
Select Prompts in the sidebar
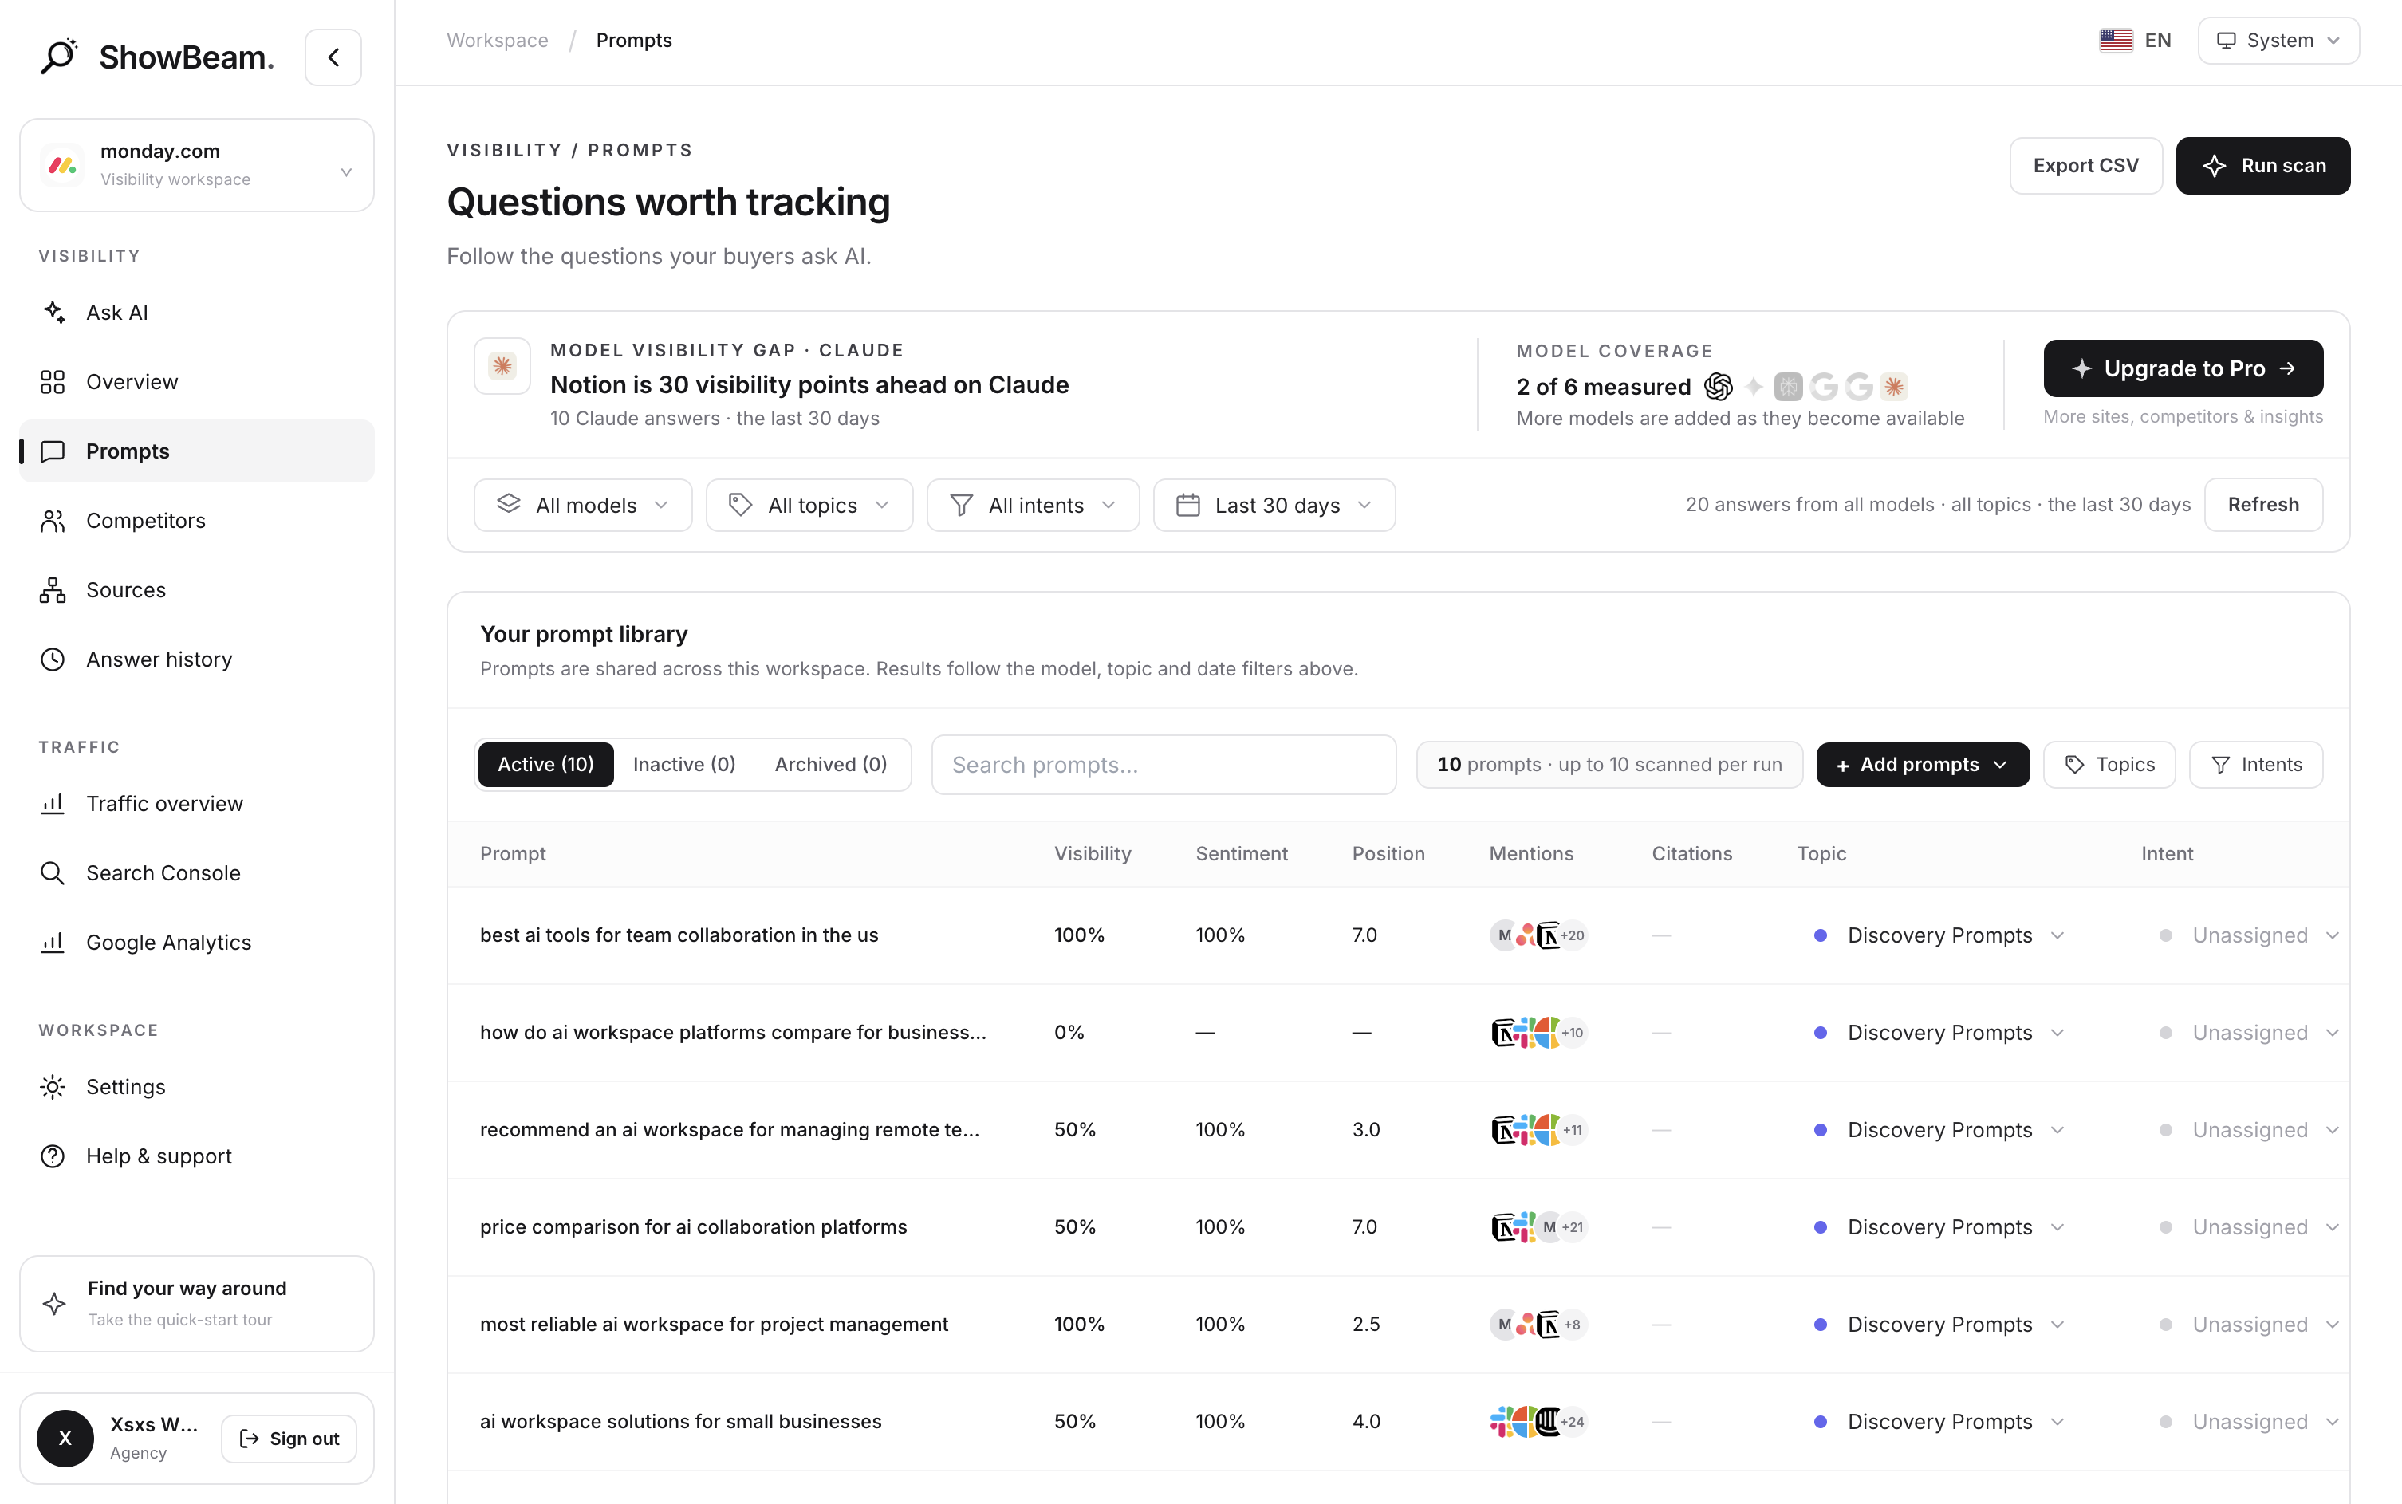pos(197,451)
